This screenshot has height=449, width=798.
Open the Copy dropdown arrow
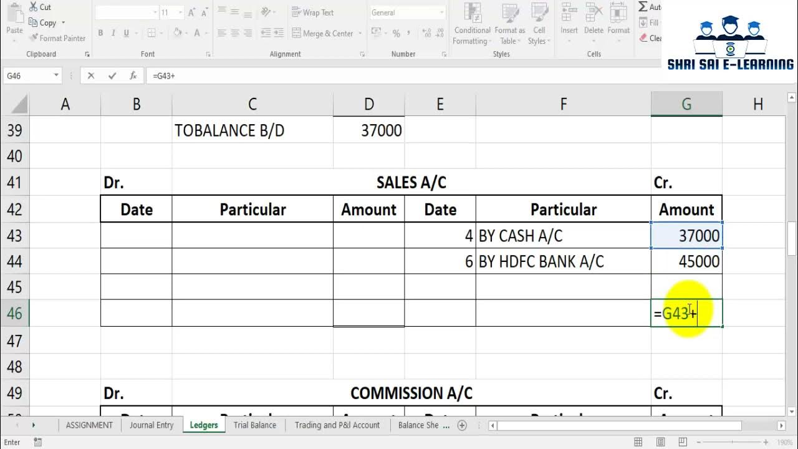[63, 23]
